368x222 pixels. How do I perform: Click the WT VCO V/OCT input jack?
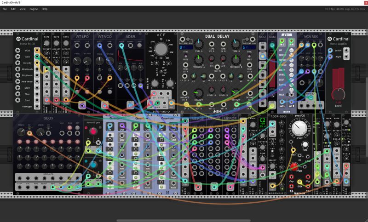pyautogui.click(x=99, y=46)
